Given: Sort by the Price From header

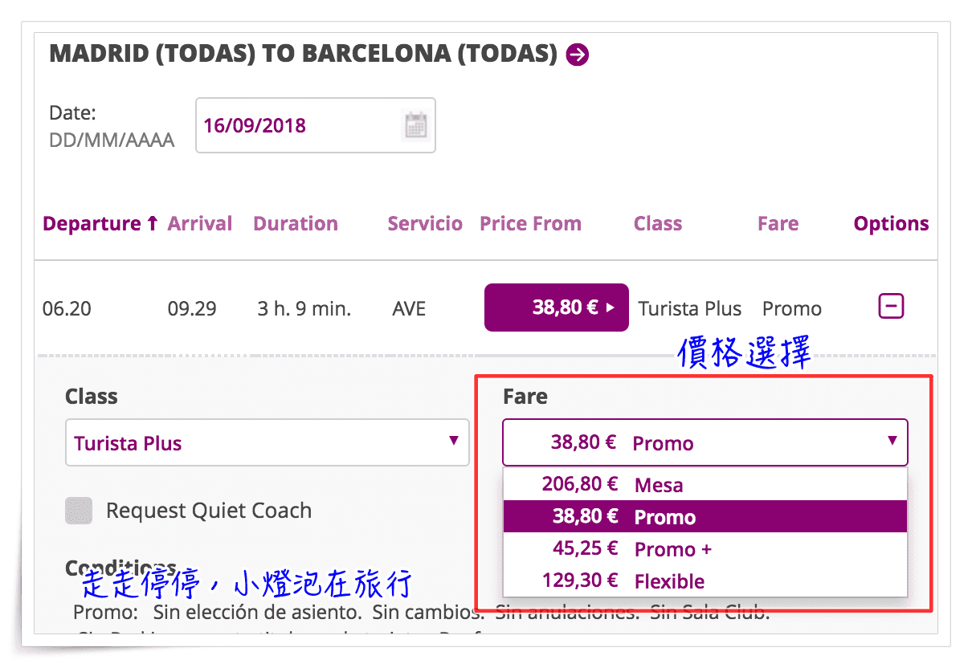Looking at the screenshot, I should click(x=530, y=224).
